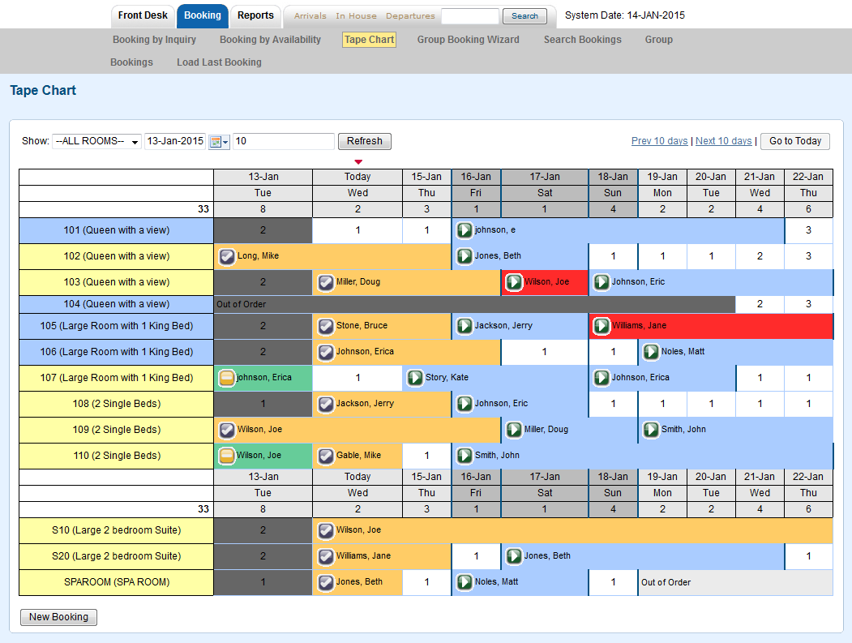Open the Reports tab

click(255, 15)
